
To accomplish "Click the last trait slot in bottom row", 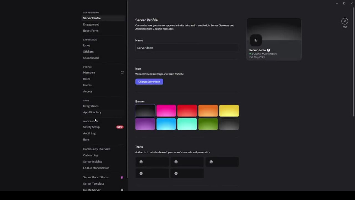I will pyautogui.click(x=187, y=173).
